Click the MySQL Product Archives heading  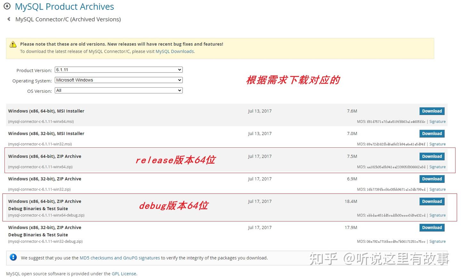64,6
